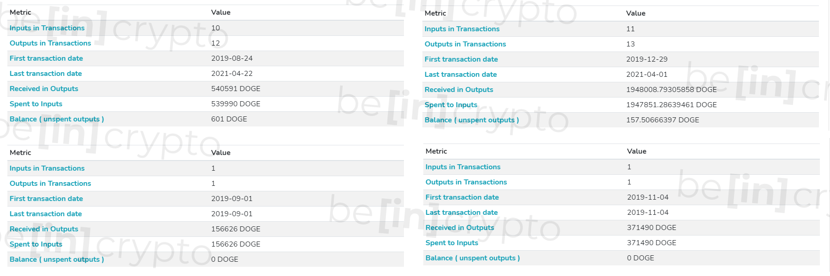Image resolution: width=830 pixels, height=276 pixels.
Task: Click Balance link with 157.50666397 DOGE value
Action: 472,120
